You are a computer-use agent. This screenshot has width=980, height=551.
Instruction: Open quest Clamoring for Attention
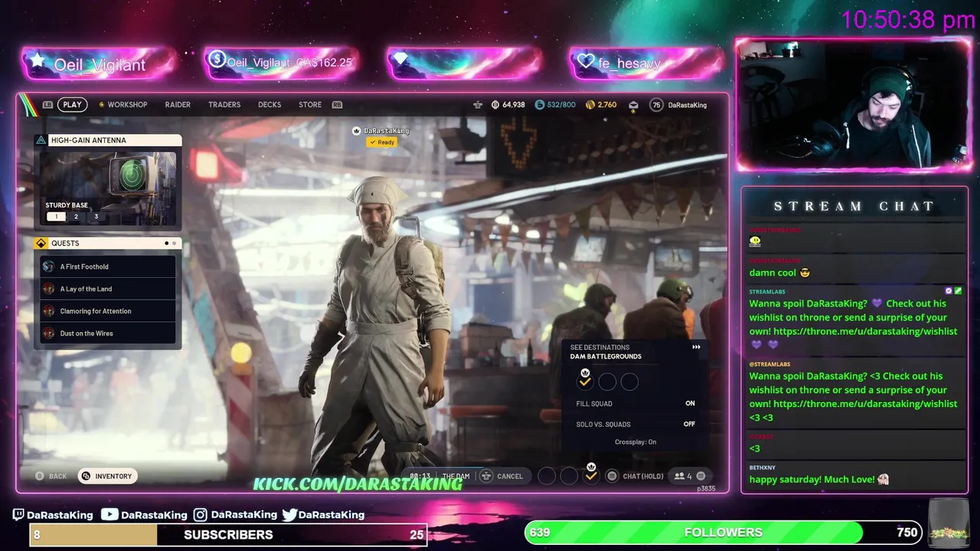108,311
